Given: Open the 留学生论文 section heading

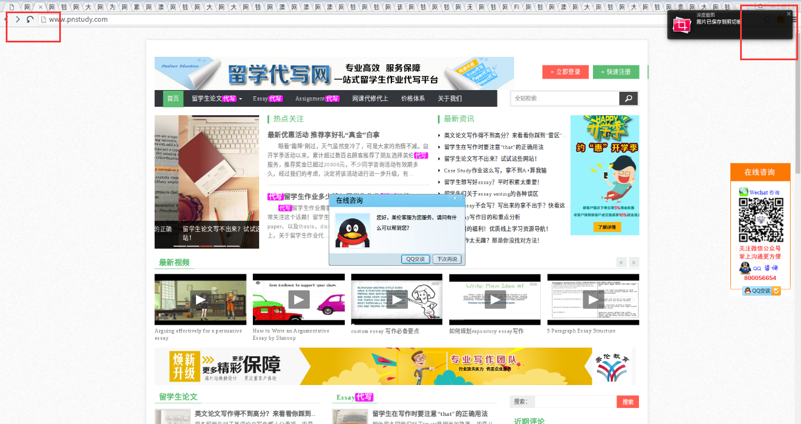Looking at the screenshot, I should coord(178,396).
